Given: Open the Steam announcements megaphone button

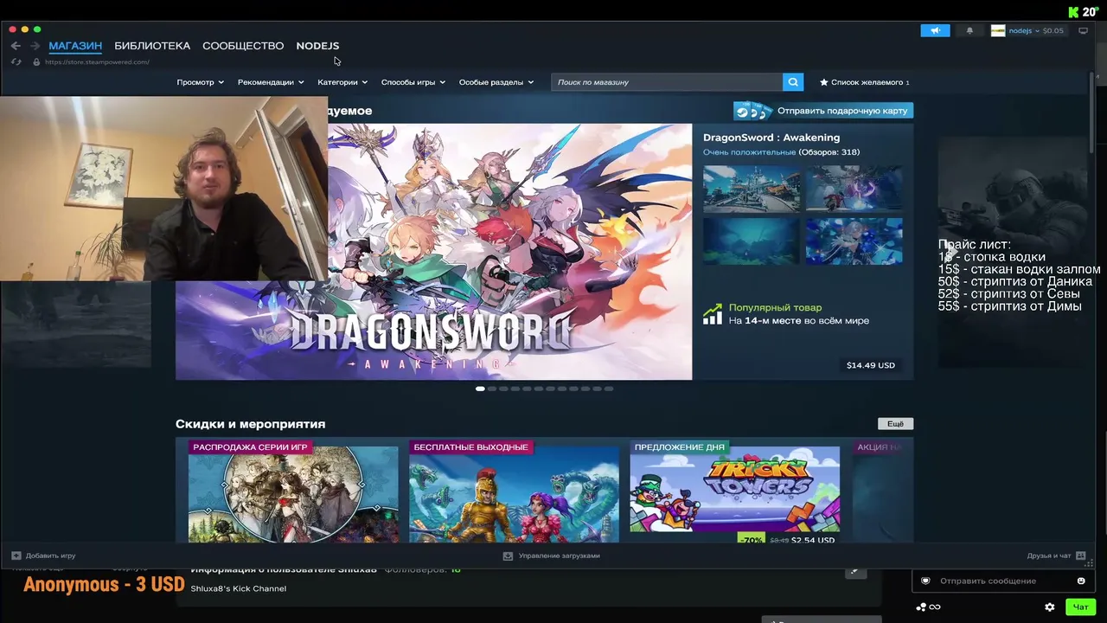Looking at the screenshot, I should 935,30.
